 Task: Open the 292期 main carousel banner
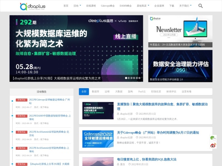point(76,48)
